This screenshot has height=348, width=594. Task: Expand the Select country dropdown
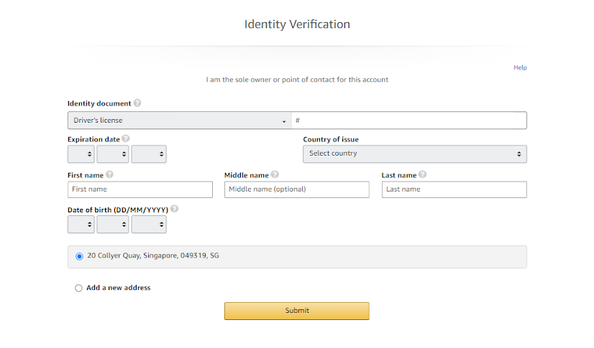pos(415,154)
